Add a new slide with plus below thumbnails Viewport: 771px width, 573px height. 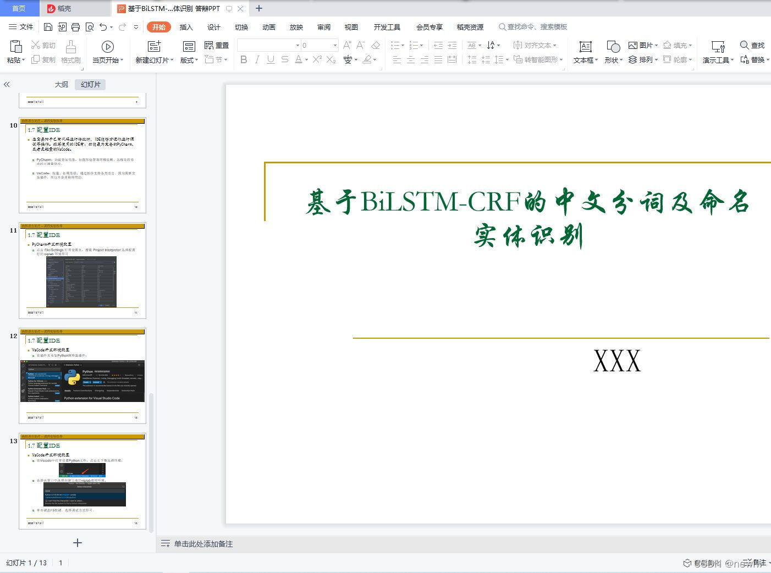pos(78,543)
